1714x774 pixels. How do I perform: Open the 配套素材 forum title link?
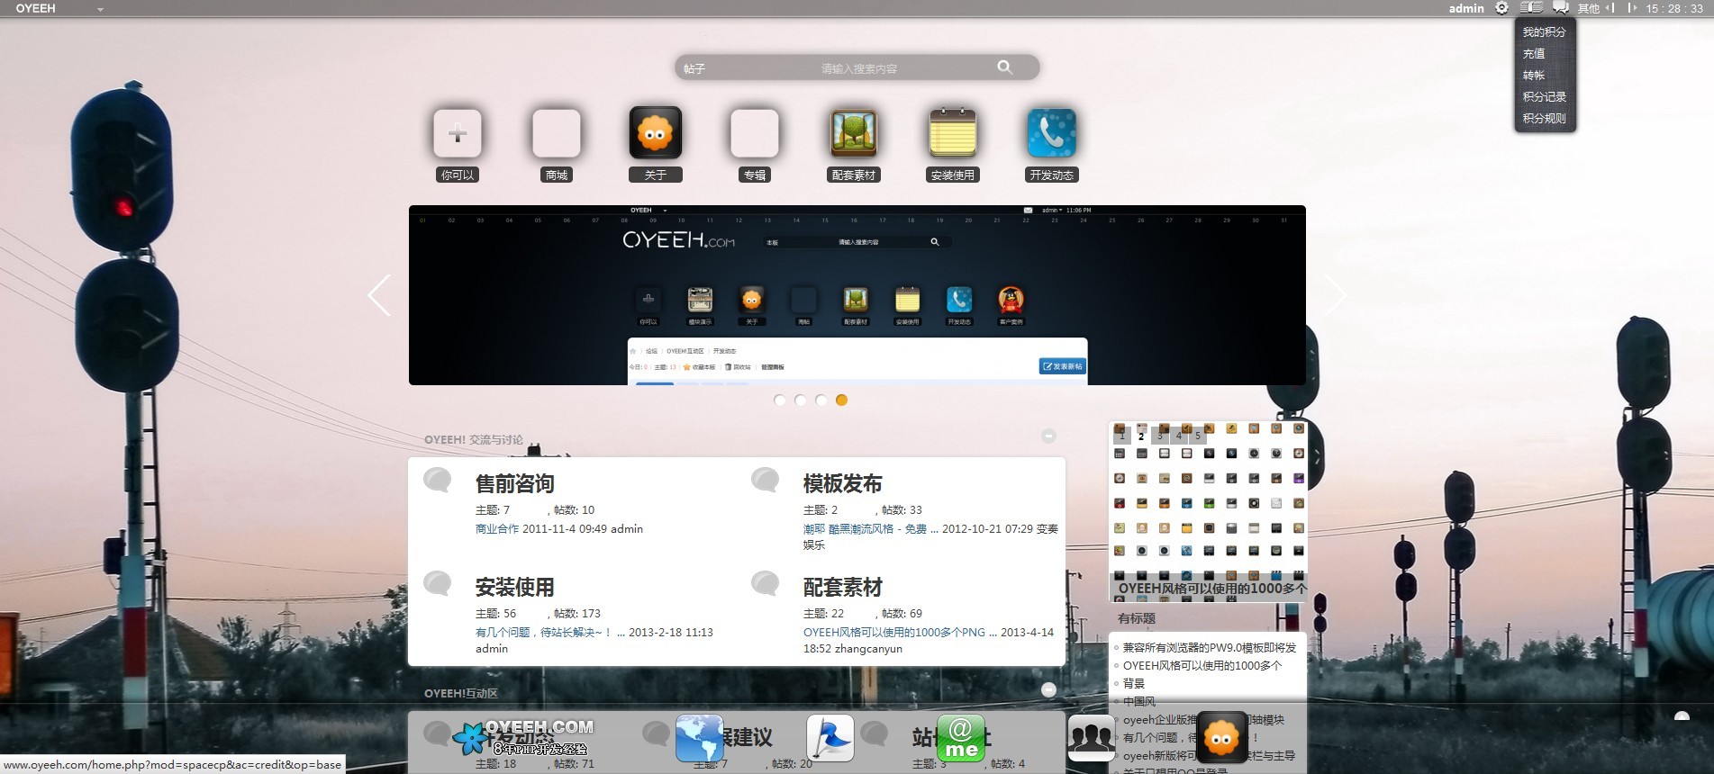pyautogui.click(x=842, y=587)
